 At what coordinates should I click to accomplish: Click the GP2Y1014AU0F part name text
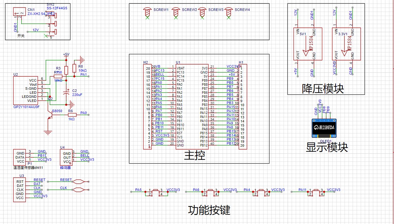coord(27,107)
